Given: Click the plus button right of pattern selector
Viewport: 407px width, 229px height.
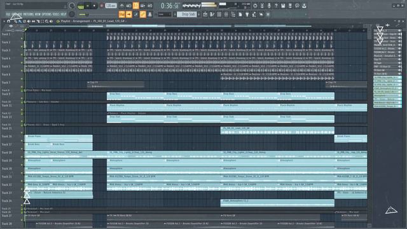Looking at the screenshot, I should tap(199, 14).
